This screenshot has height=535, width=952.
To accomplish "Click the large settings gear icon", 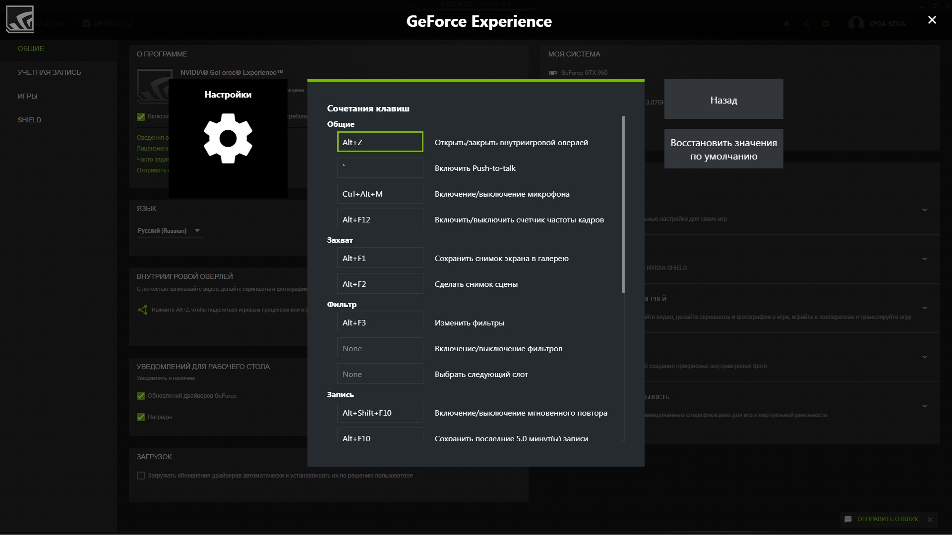I will tap(228, 138).
